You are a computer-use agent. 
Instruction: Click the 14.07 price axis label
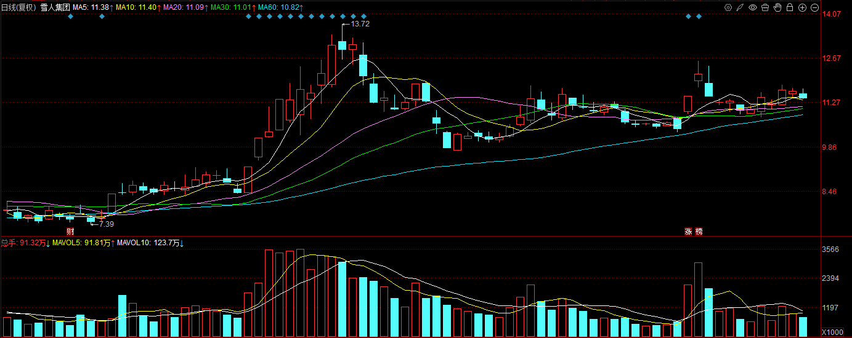[x=832, y=14]
